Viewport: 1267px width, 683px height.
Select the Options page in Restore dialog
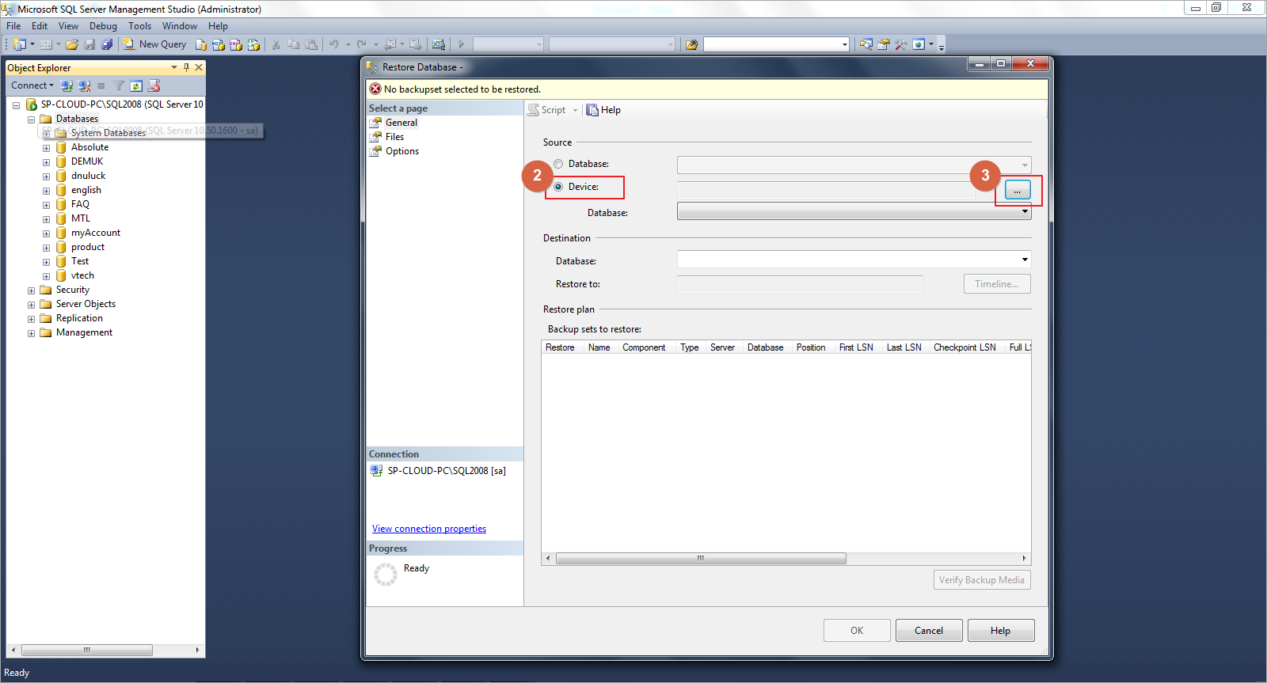point(402,151)
